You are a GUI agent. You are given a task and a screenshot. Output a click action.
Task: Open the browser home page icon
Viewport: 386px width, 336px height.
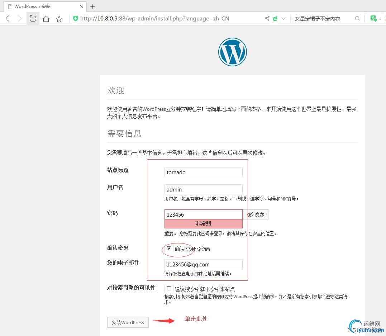coord(46,19)
